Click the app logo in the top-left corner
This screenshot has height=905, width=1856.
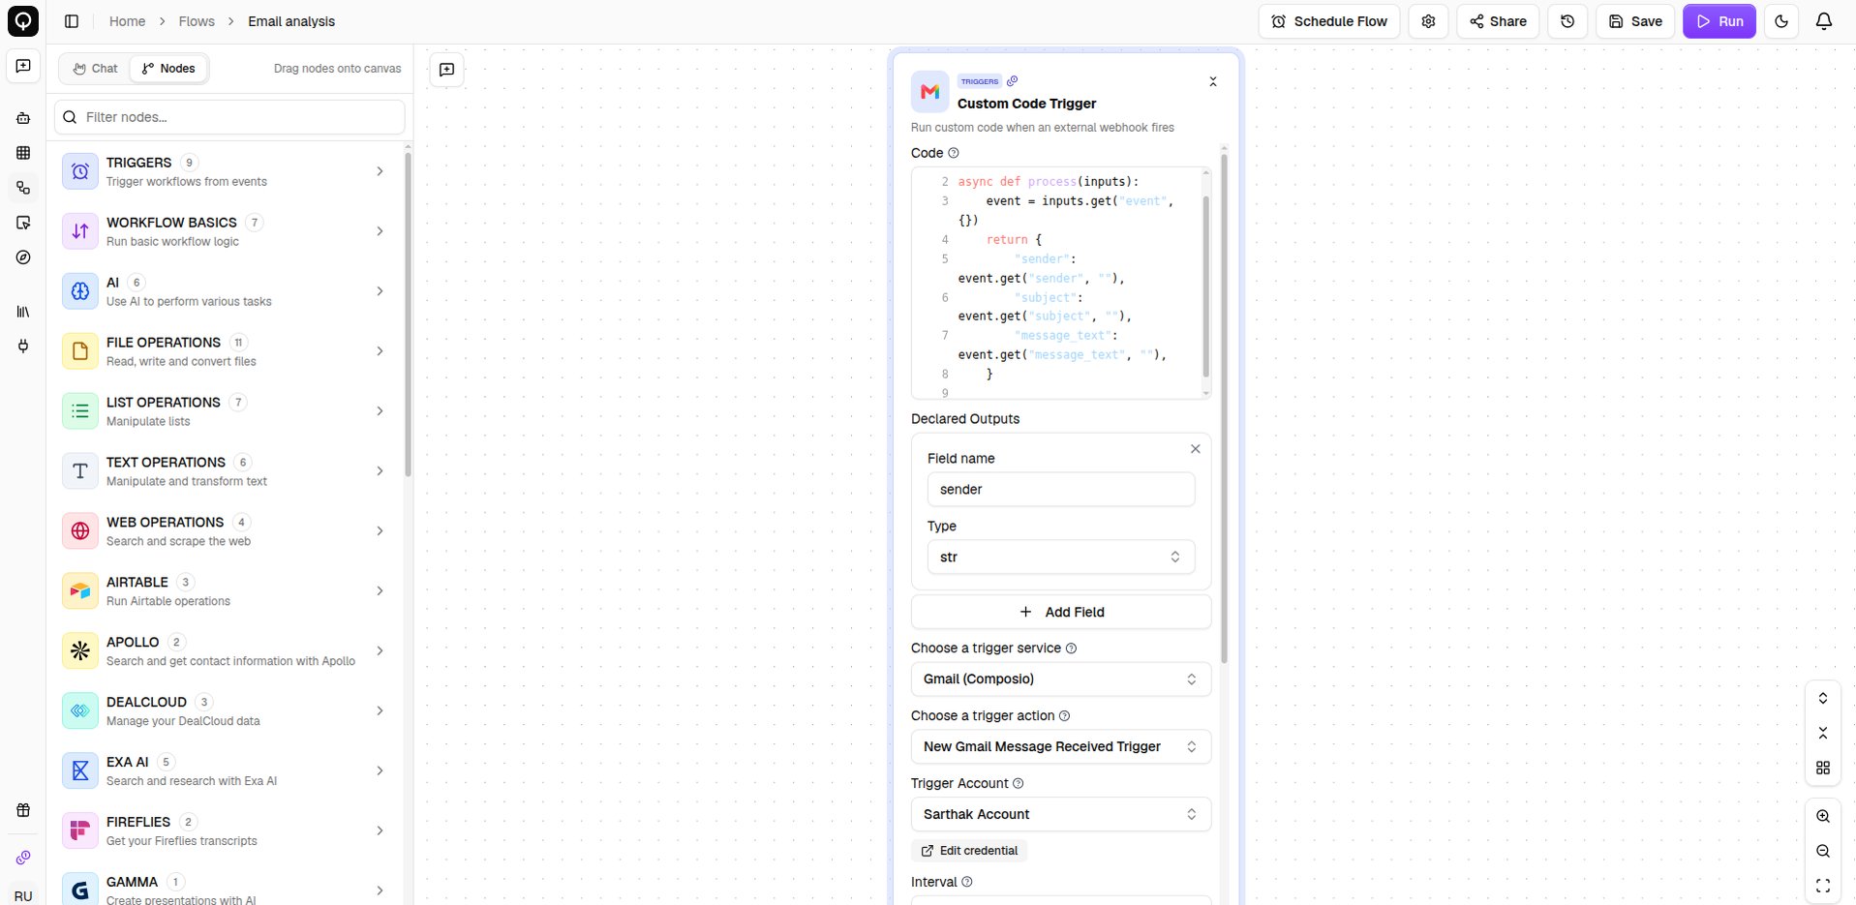point(23,21)
